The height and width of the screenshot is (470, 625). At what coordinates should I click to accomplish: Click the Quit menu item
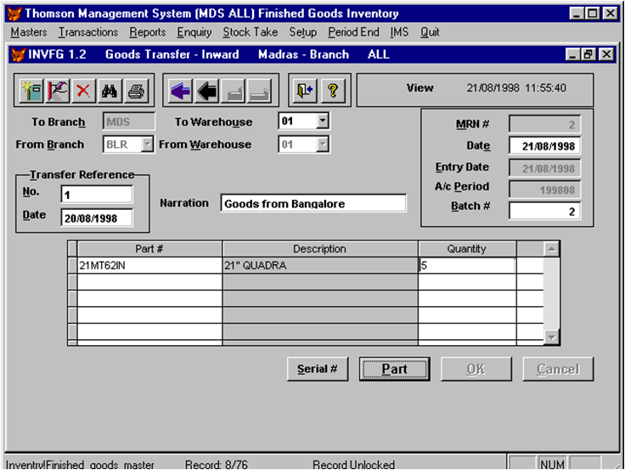coord(430,32)
